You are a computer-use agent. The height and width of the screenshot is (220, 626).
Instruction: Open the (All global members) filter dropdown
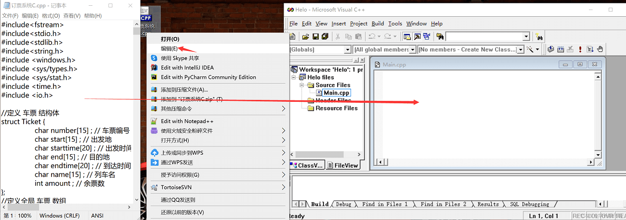pyautogui.click(x=413, y=49)
